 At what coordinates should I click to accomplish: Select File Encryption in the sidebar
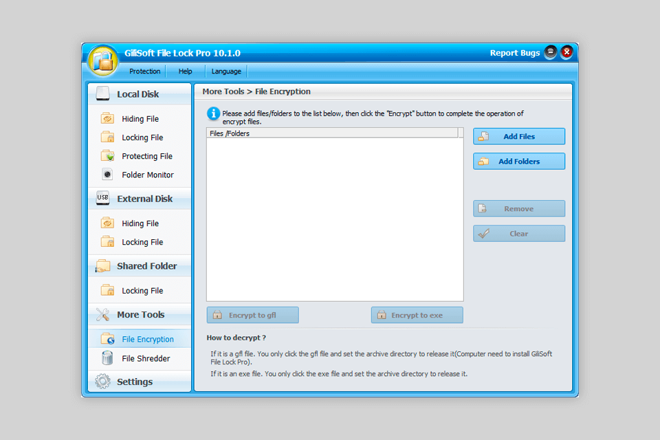140,339
